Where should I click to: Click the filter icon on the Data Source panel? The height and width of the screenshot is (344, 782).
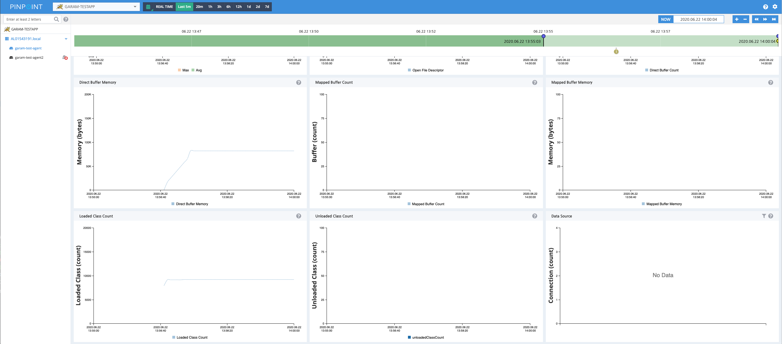(764, 216)
